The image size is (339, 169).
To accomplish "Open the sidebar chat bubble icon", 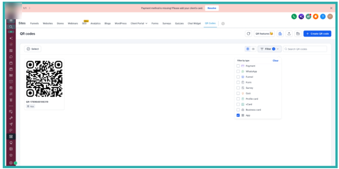I will tap(11, 57).
